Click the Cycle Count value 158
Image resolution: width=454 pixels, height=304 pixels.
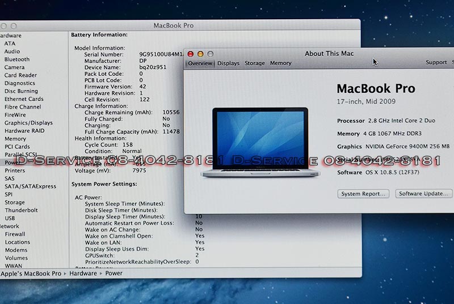(x=128, y=144)
